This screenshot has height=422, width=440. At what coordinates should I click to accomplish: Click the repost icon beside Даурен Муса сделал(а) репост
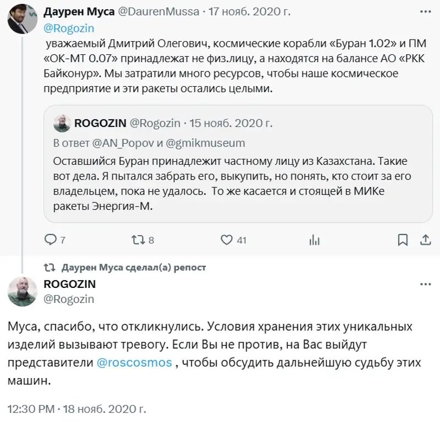[50, 268]
